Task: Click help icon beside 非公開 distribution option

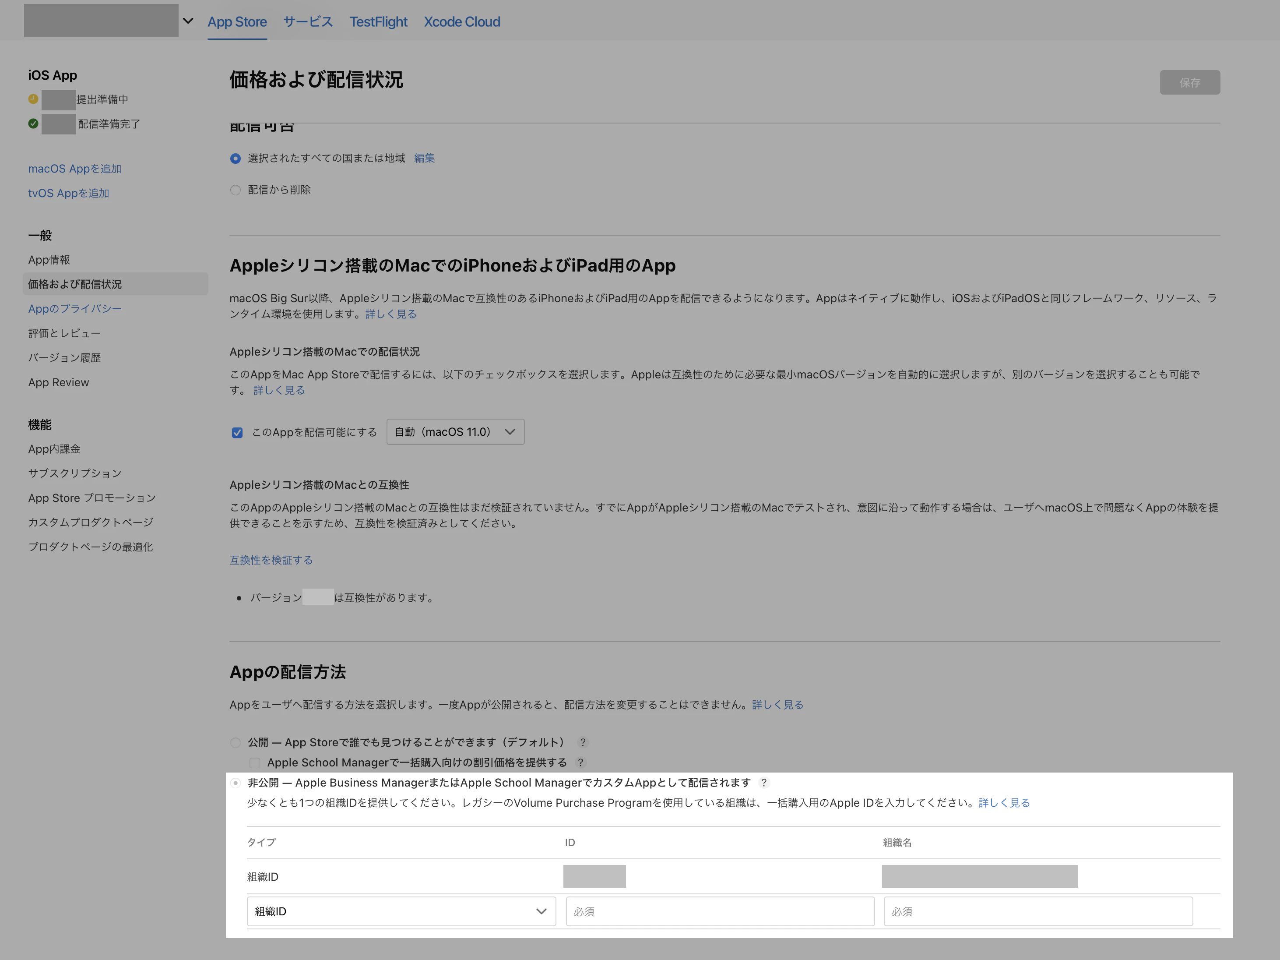Action: tap(764, 783)
